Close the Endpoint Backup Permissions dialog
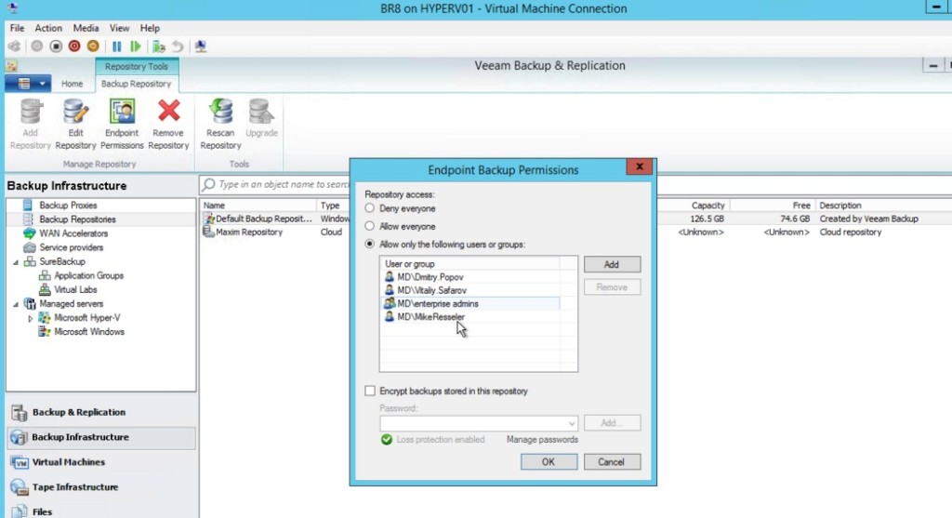This screenshot has height=518, width=952. (x=640, y=166)
